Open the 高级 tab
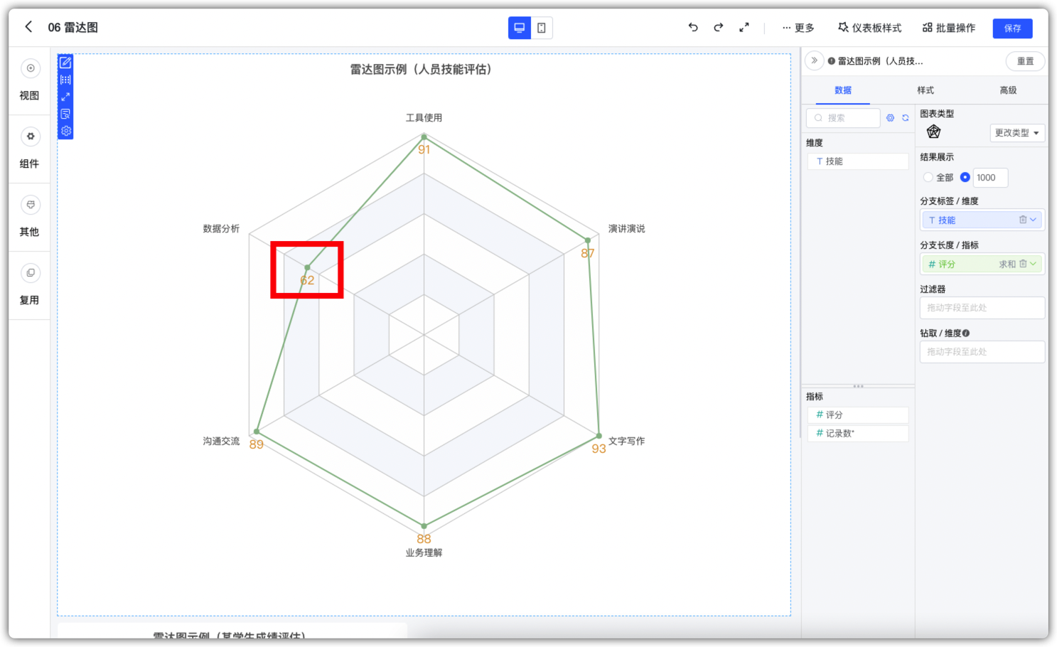 (1008, 90)
